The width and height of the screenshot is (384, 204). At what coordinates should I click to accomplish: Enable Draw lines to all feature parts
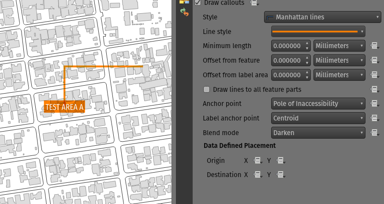pyautogui.click(x=207, y=89)
